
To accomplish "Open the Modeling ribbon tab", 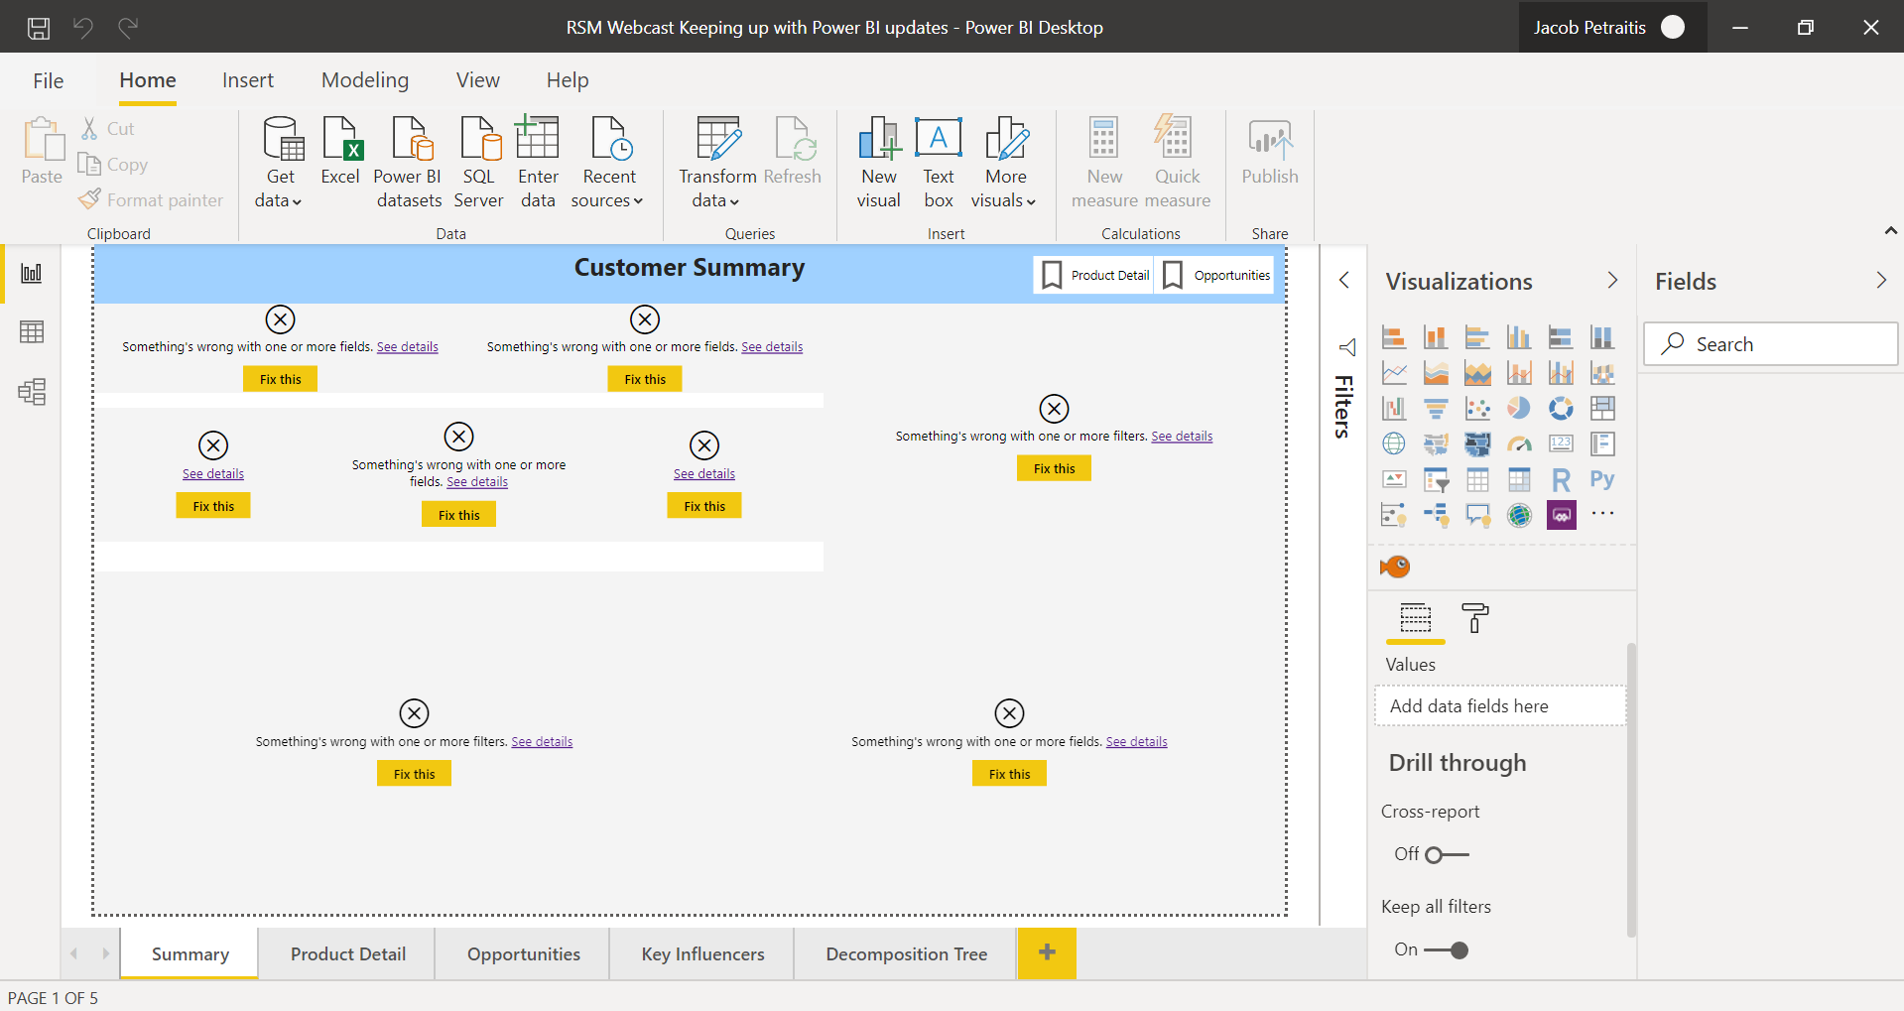I will coord(364,80).
